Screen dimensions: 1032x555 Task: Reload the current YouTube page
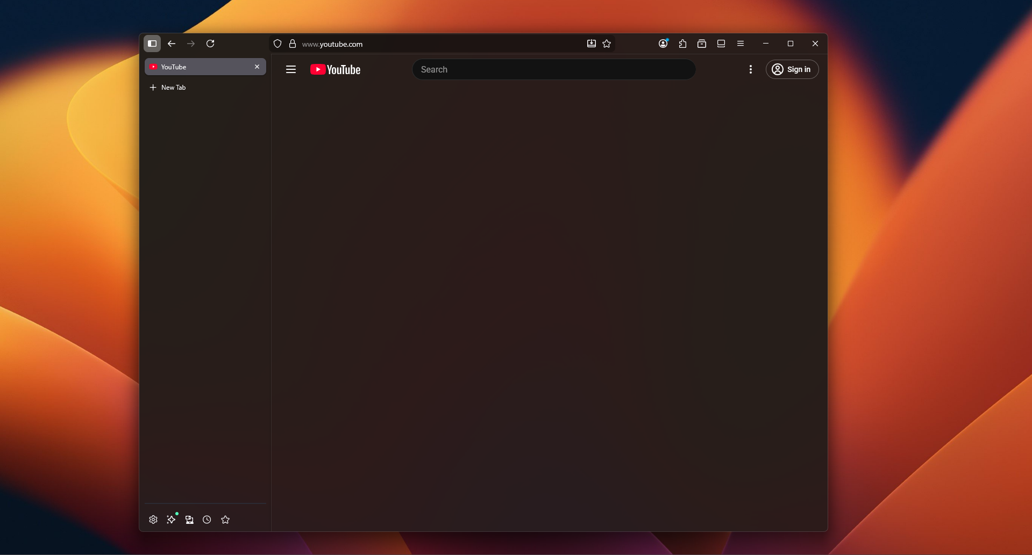tap(210, 44)
